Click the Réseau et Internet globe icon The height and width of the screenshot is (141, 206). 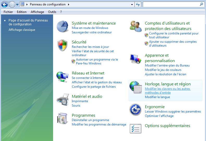[x=62, y=77]
